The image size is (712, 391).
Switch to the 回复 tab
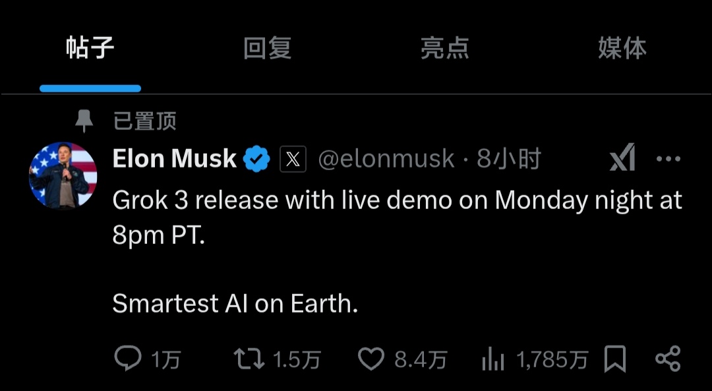[x=267, y=49]
